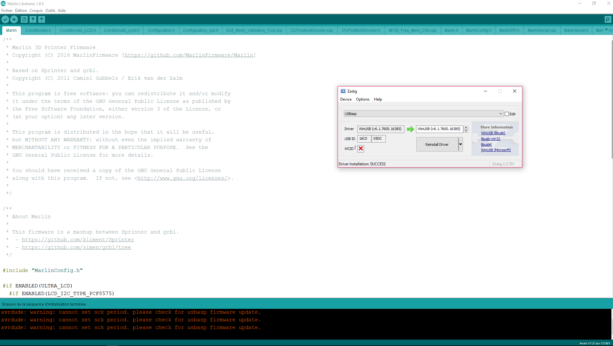Click the #include "MarlinConfig.h" line
The height and width of the screenshot is (346, 613).
(x=43, y=270)
